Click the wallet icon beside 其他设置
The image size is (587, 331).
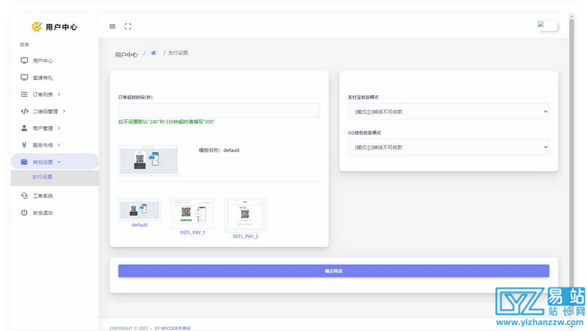click(x=24, y=161)
